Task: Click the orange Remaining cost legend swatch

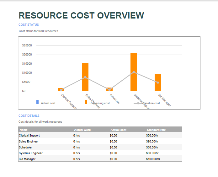Action: click(86, 102)
